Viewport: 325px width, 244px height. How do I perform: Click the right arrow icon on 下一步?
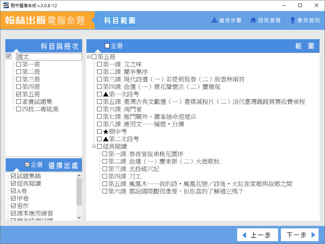(x=313, y=235)
